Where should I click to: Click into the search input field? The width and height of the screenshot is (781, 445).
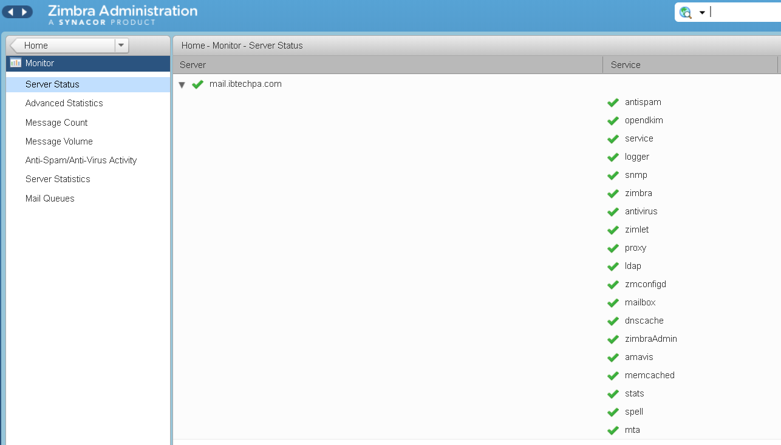pos(745,12)
